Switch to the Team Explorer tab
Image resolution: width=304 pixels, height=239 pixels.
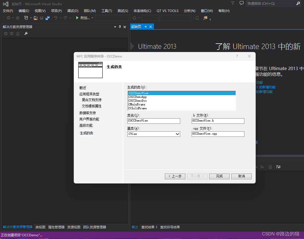click(95, 227)
